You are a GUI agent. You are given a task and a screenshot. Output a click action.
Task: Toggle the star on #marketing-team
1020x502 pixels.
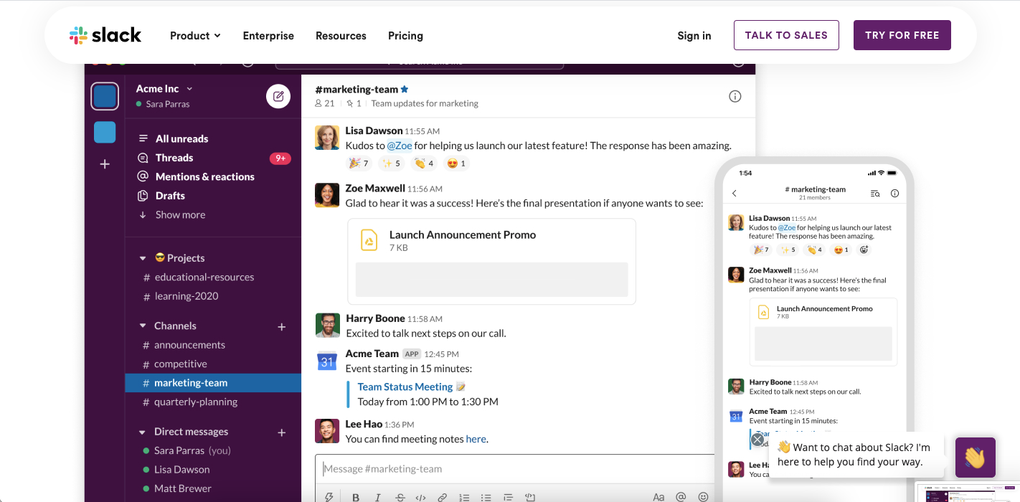[x=404, y=89]
